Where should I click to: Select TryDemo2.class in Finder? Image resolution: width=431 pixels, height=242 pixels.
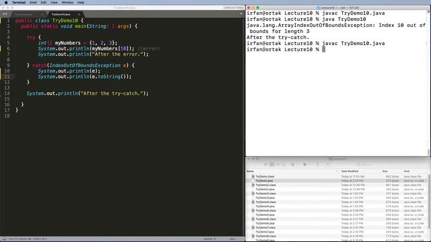pyautogui.click(x=337, y=185)
